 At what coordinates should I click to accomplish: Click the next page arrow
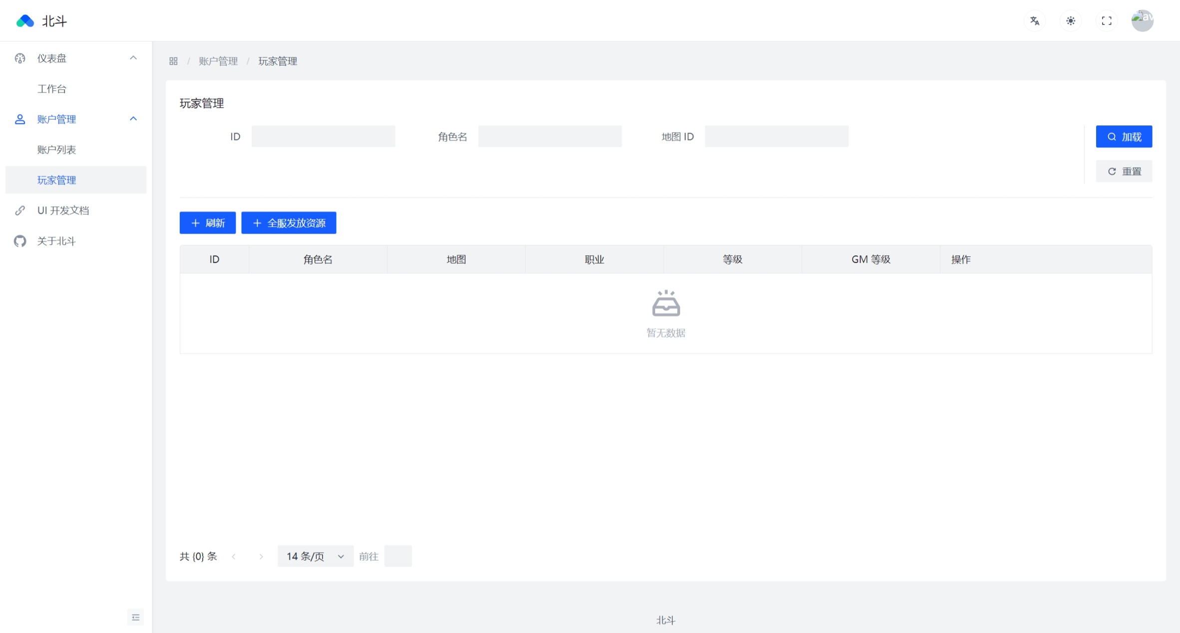click(261, 557)
